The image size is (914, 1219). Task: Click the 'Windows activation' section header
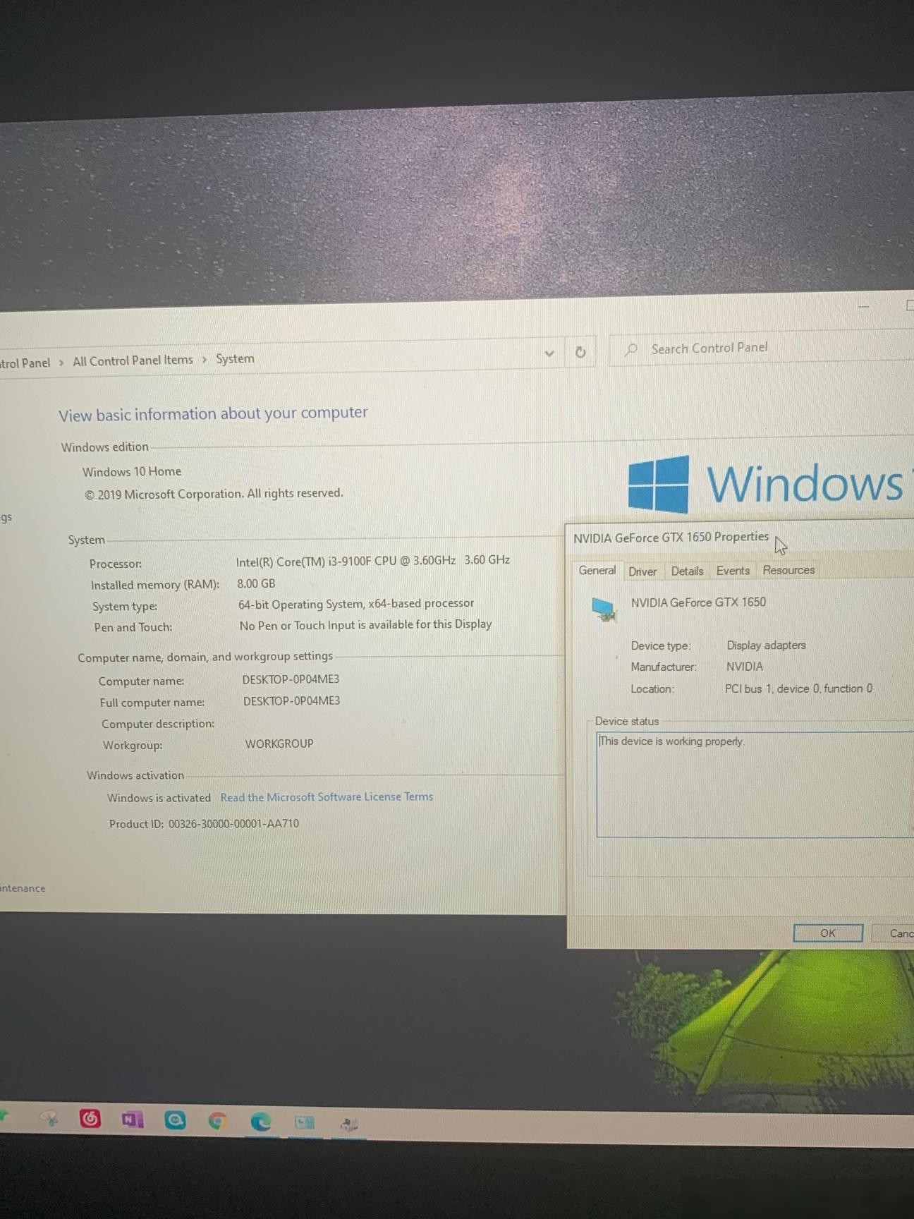pyautogui.click(x=135, y=775)
